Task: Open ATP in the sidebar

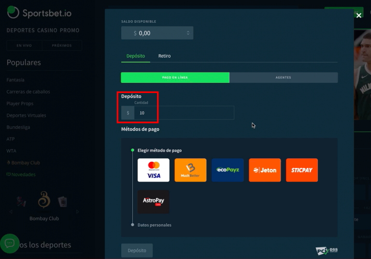Action: (11, 139)
